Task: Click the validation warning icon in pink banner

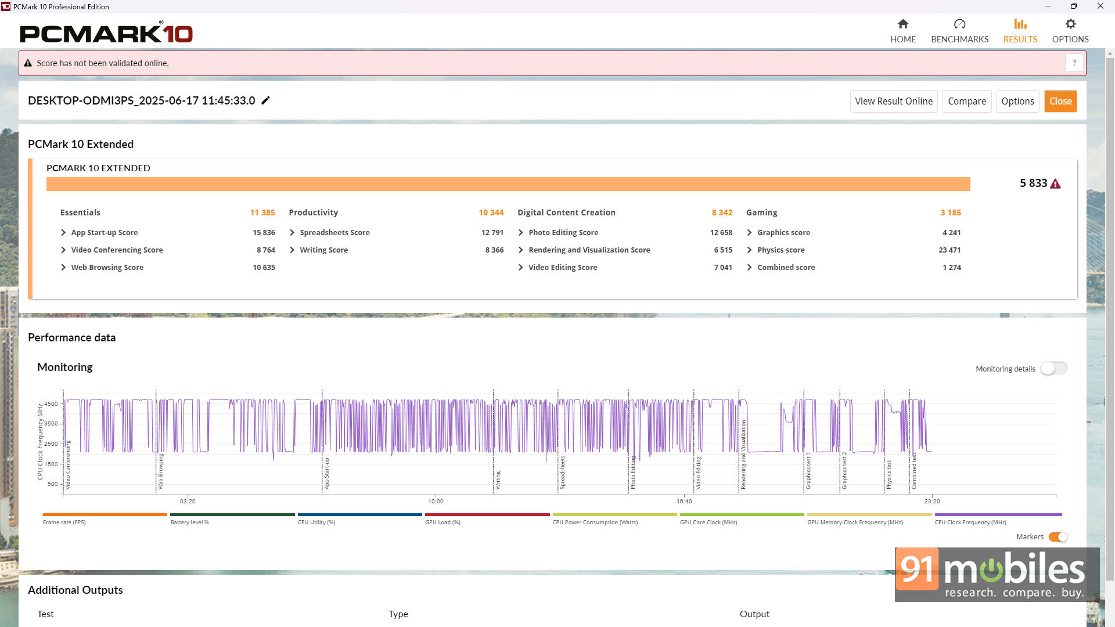Action: tap(27, 63)
